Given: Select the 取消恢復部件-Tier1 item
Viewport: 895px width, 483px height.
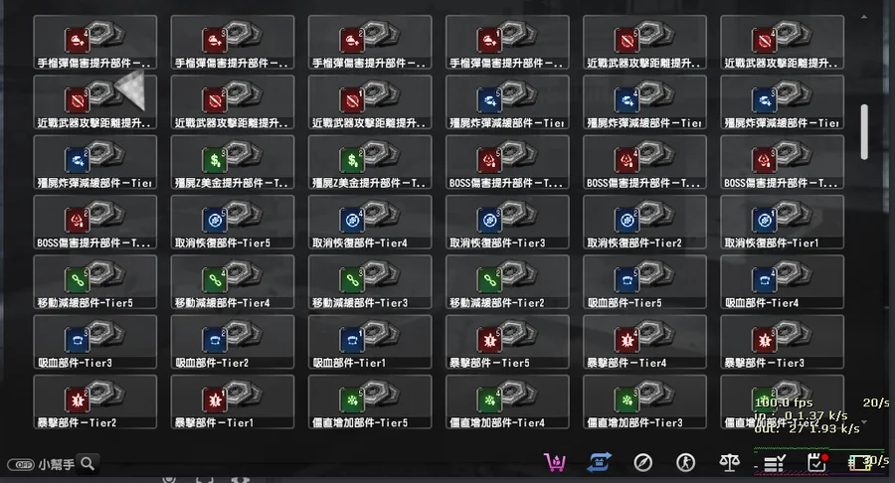Looking at the screenshot, I should (x=782, y=222).
